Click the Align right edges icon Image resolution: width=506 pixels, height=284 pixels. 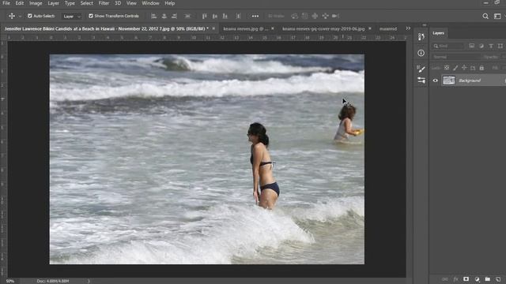coord(175,16)
